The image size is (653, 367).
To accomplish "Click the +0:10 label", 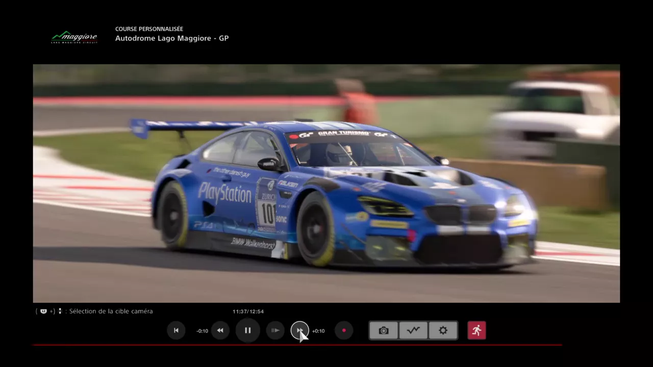I will (x=318, y=331).
